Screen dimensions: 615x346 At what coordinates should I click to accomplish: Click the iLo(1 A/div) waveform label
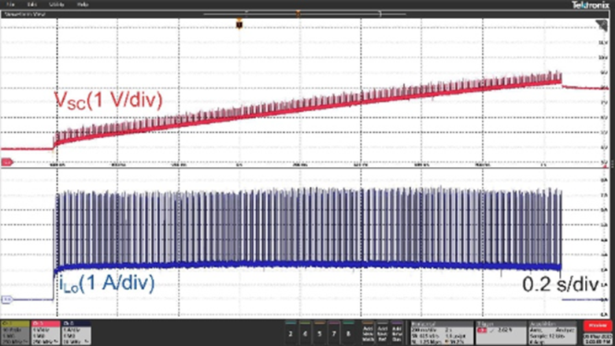click(106, 283)
